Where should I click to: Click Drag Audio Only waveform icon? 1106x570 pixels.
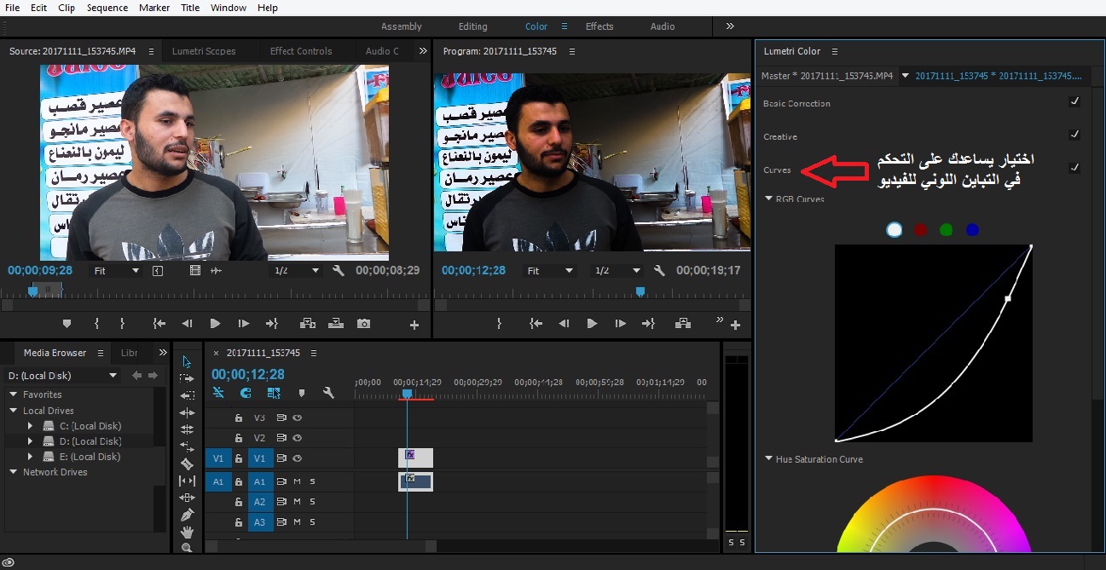[x=216, y=270]
